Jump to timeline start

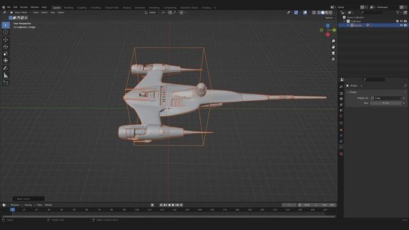(161, 205)
